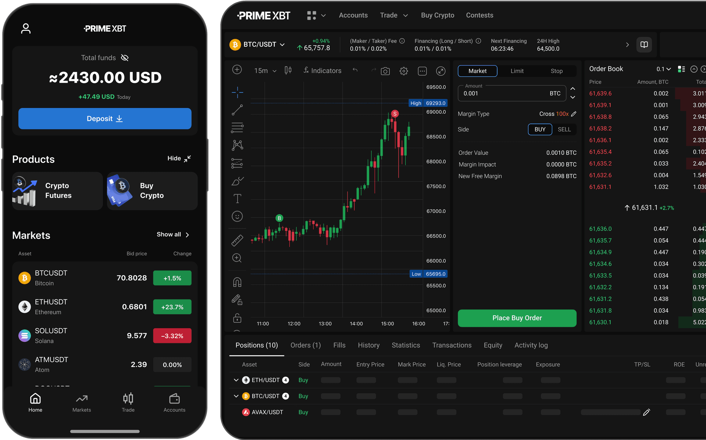The width and height of the screenshot is (706, 440).
Task: Click Place Buy Order button
Action: click(x=517, y=318)
